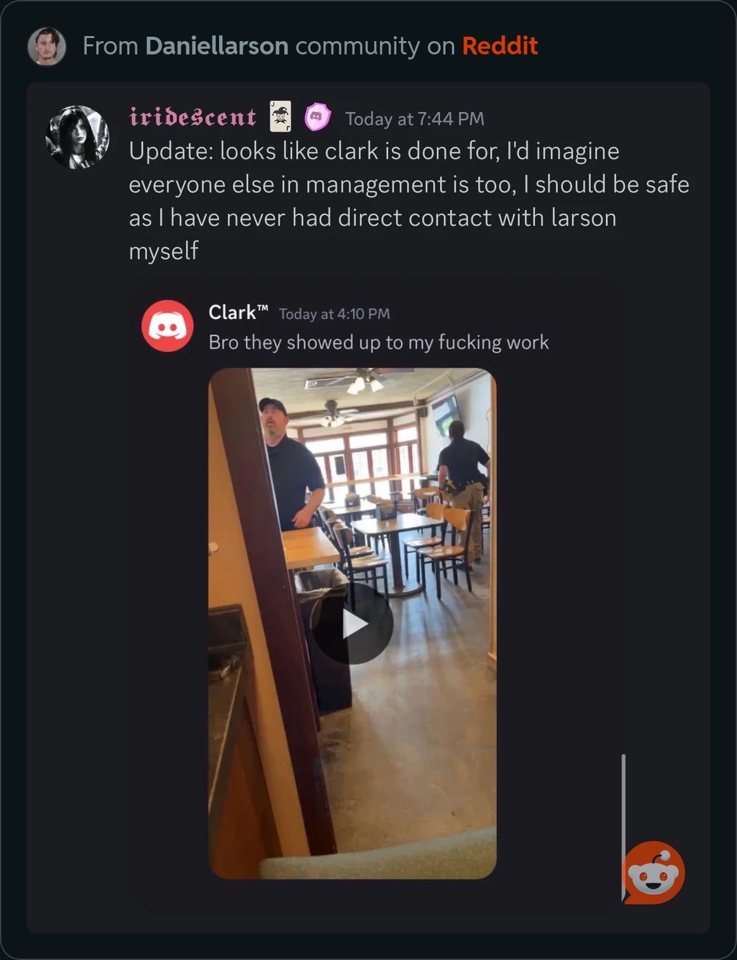Click the pink Discord role badge
This screenshot has height=960, width=737.
[317, 117]
